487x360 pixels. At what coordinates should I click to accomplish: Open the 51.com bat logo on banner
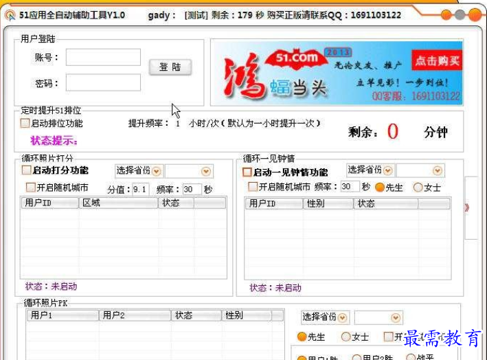296,58
